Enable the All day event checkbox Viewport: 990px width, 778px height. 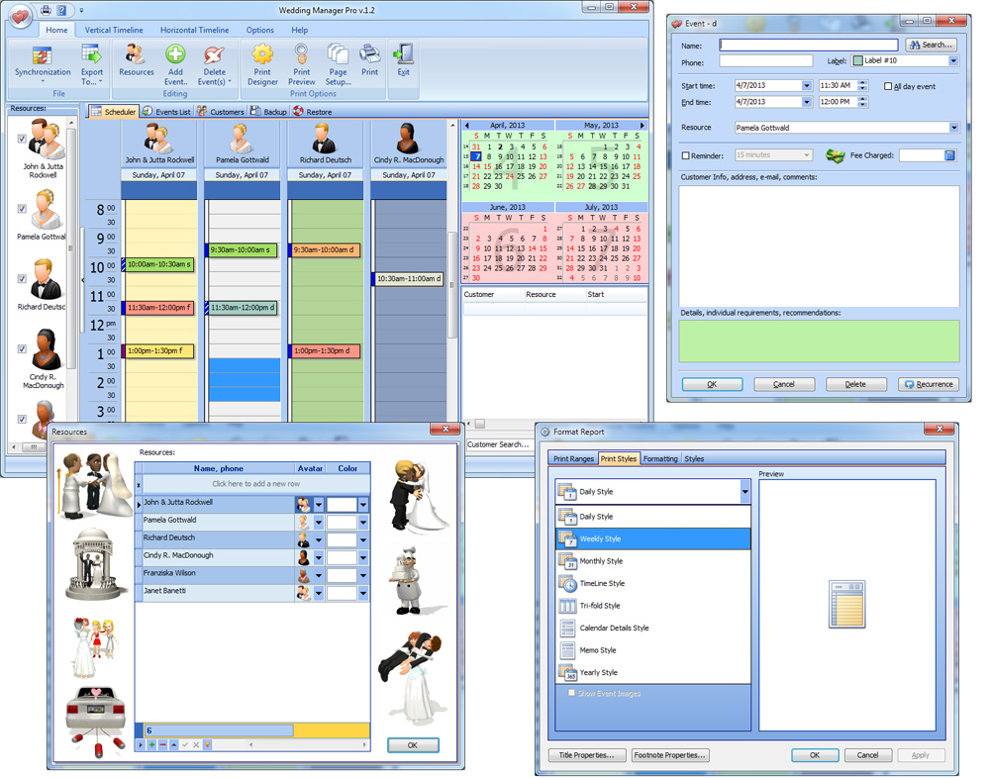(888, 86)
